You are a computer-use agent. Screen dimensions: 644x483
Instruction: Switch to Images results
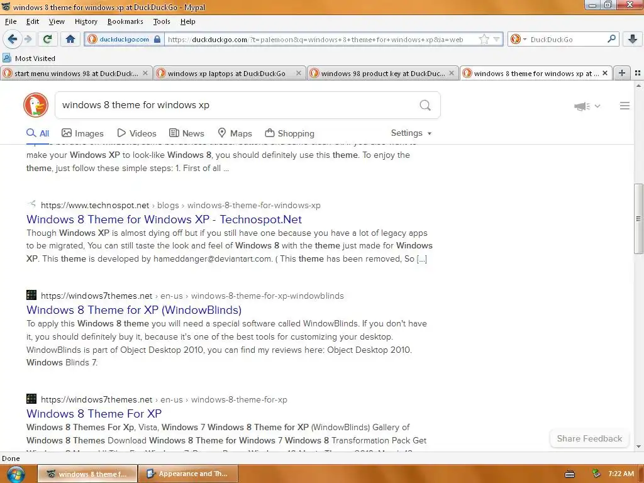click(82, 133)
